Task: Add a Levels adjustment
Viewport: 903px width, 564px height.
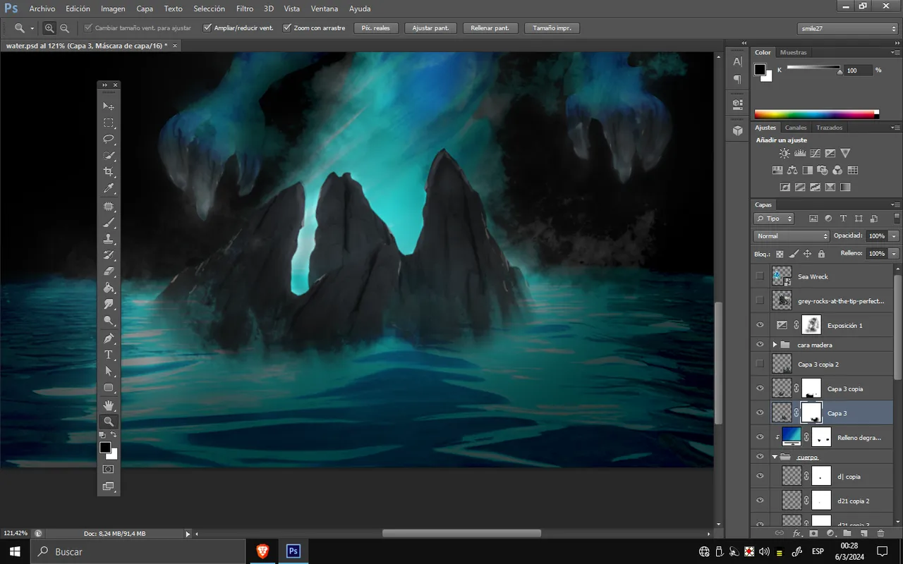Action: [800, 153]
